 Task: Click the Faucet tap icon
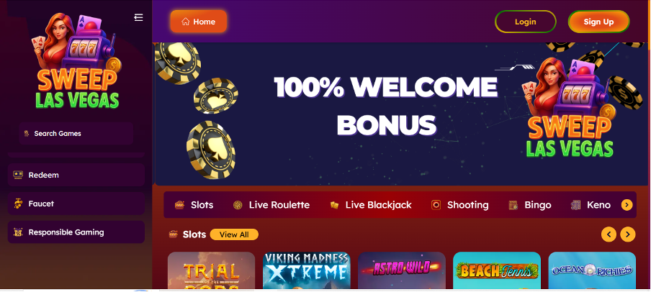pyautogui.click(x=18, y=204)
